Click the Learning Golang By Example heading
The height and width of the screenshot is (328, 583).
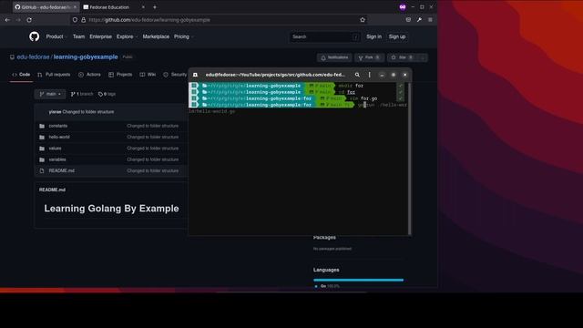click(x=111, y=209)
